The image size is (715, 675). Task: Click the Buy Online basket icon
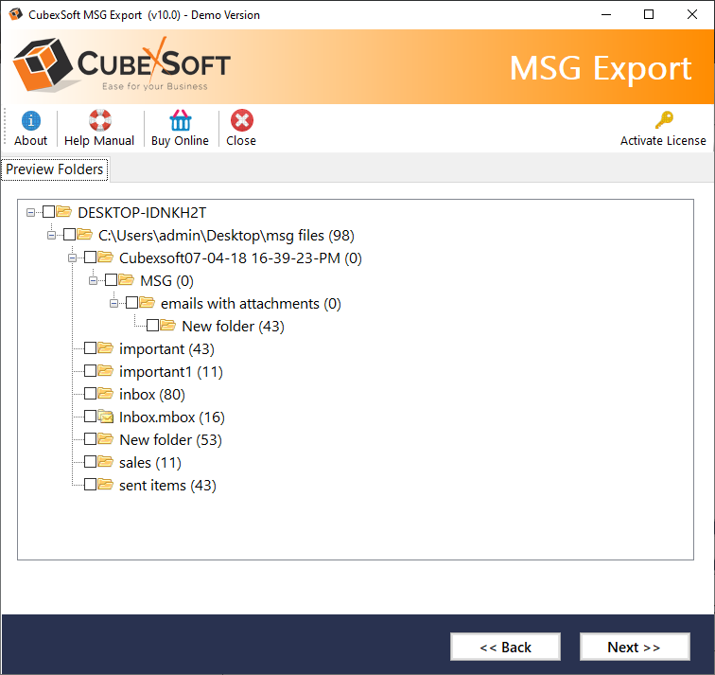point(180,121)
